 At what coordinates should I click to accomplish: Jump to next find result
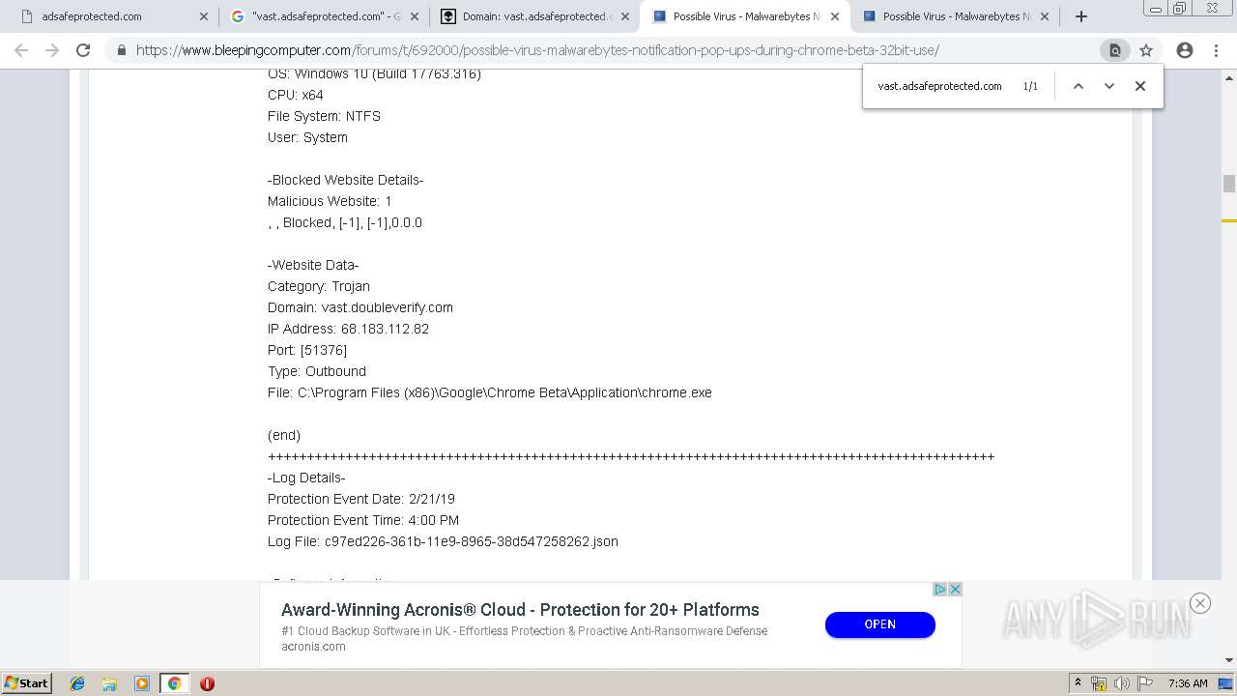[x=1109, y=86]
